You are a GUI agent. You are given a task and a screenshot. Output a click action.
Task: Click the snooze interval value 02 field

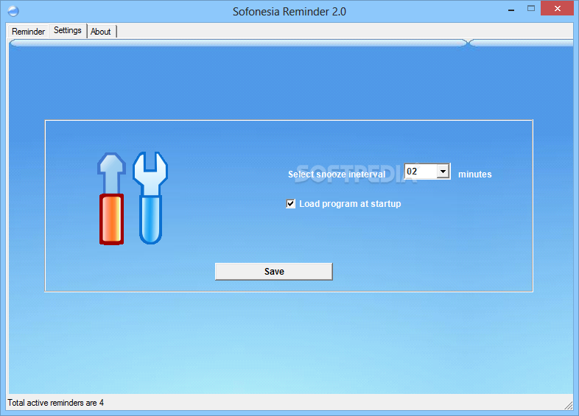click(421, 172)
